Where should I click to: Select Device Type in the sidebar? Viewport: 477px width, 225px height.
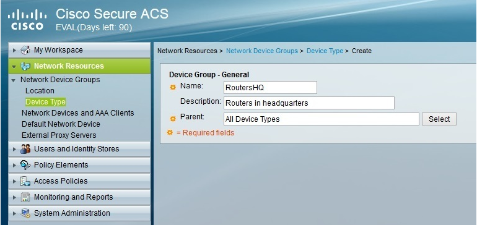(45, 102)
